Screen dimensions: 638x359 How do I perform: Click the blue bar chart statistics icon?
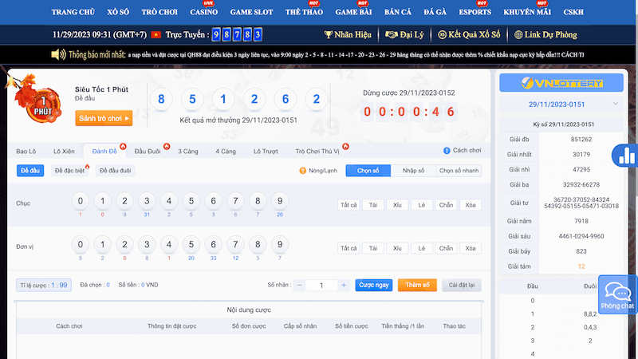624,155
